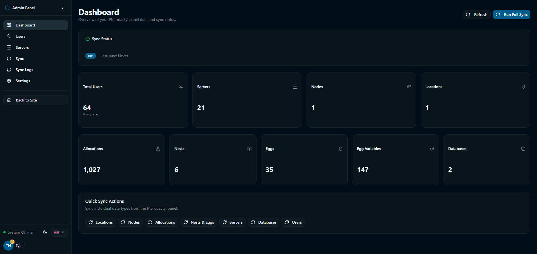This screenshot has width=537, height=254.
Task: Click the map pin icon on Locations card
Action: click(x=523, y=87)
